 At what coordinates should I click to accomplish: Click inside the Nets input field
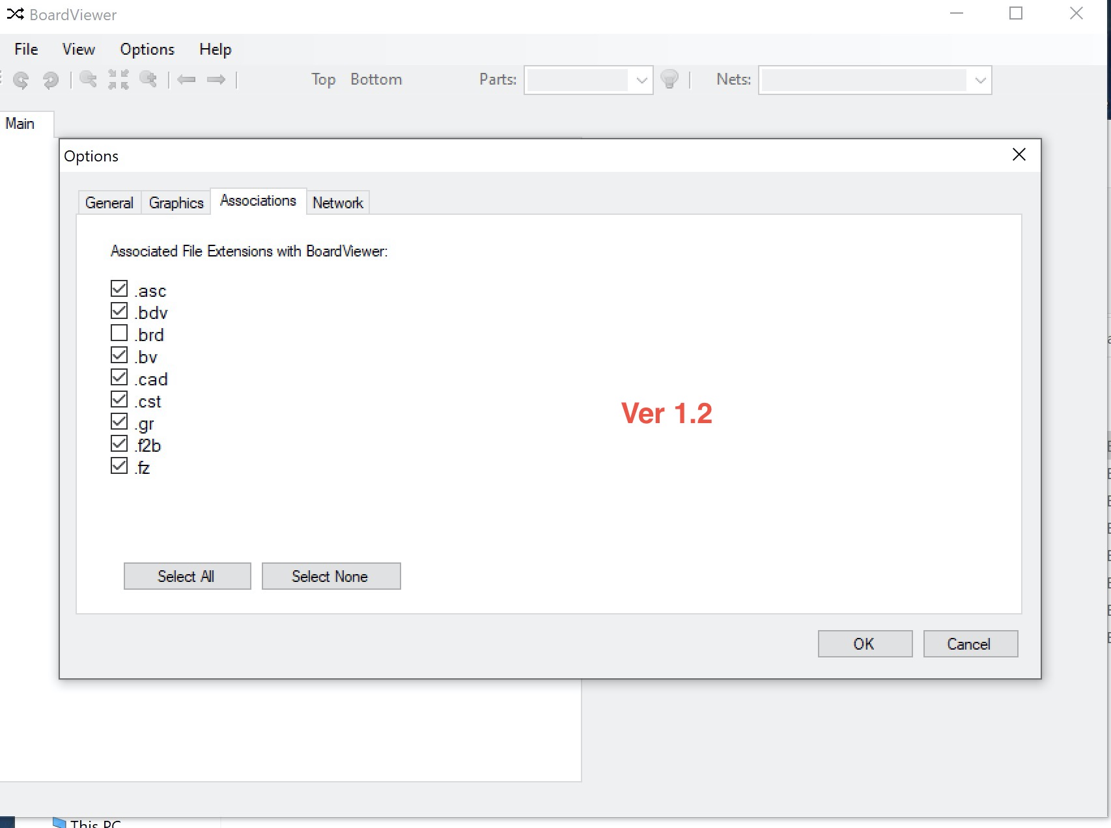pyautogui.click(x=864, y=80)
